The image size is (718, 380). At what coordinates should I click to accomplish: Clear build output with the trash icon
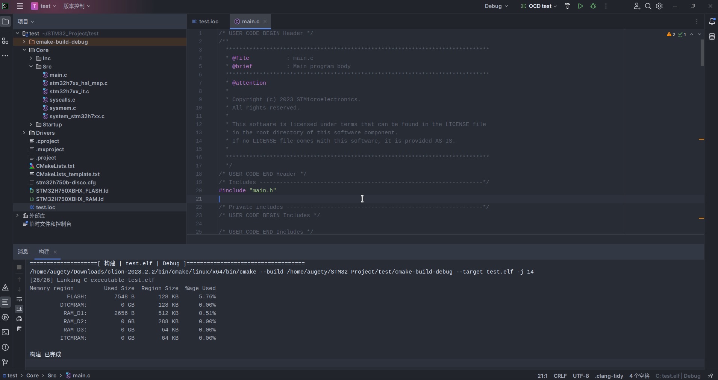19,328
